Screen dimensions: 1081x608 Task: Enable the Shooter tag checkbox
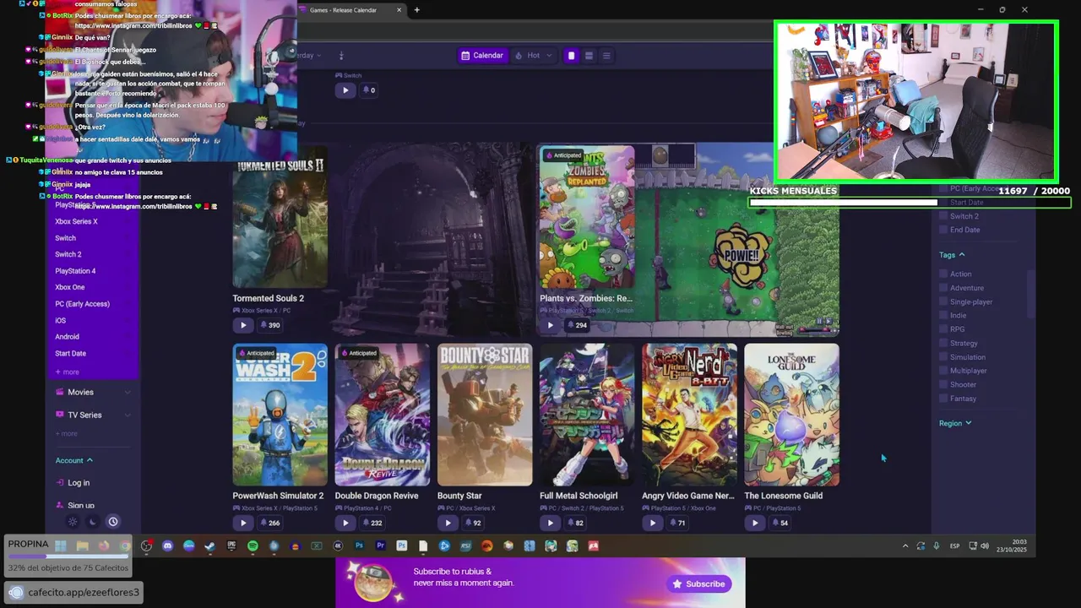(x=943, y=384)
